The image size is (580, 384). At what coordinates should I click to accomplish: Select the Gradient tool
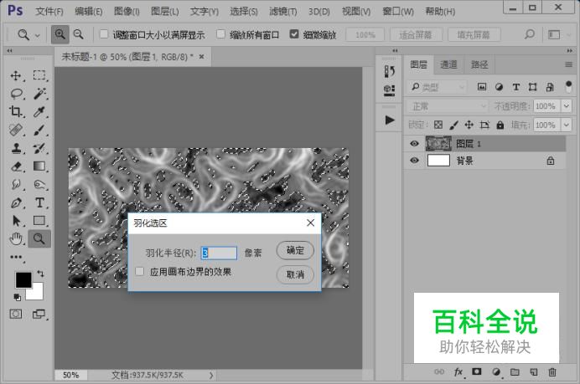39,166
